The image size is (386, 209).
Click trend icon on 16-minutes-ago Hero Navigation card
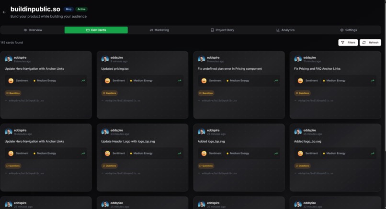pos(83,154)
